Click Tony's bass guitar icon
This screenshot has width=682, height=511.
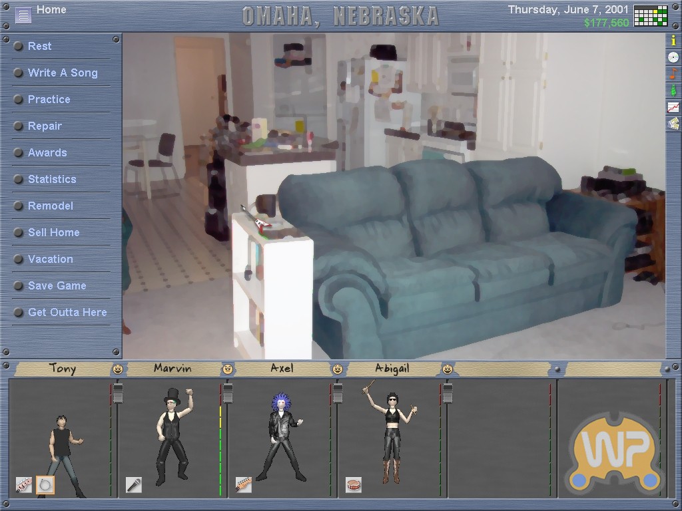tap(24, 485)
